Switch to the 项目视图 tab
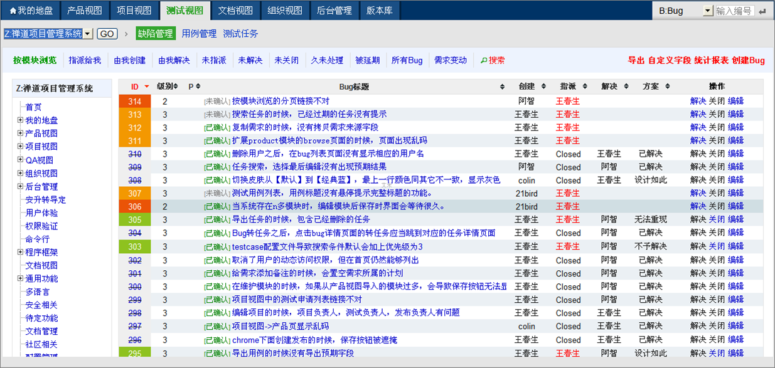The width and height of the screenshot is (775, 368). [x=134, y=11]
